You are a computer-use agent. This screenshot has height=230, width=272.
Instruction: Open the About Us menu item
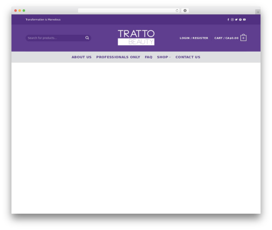point(82,57)
